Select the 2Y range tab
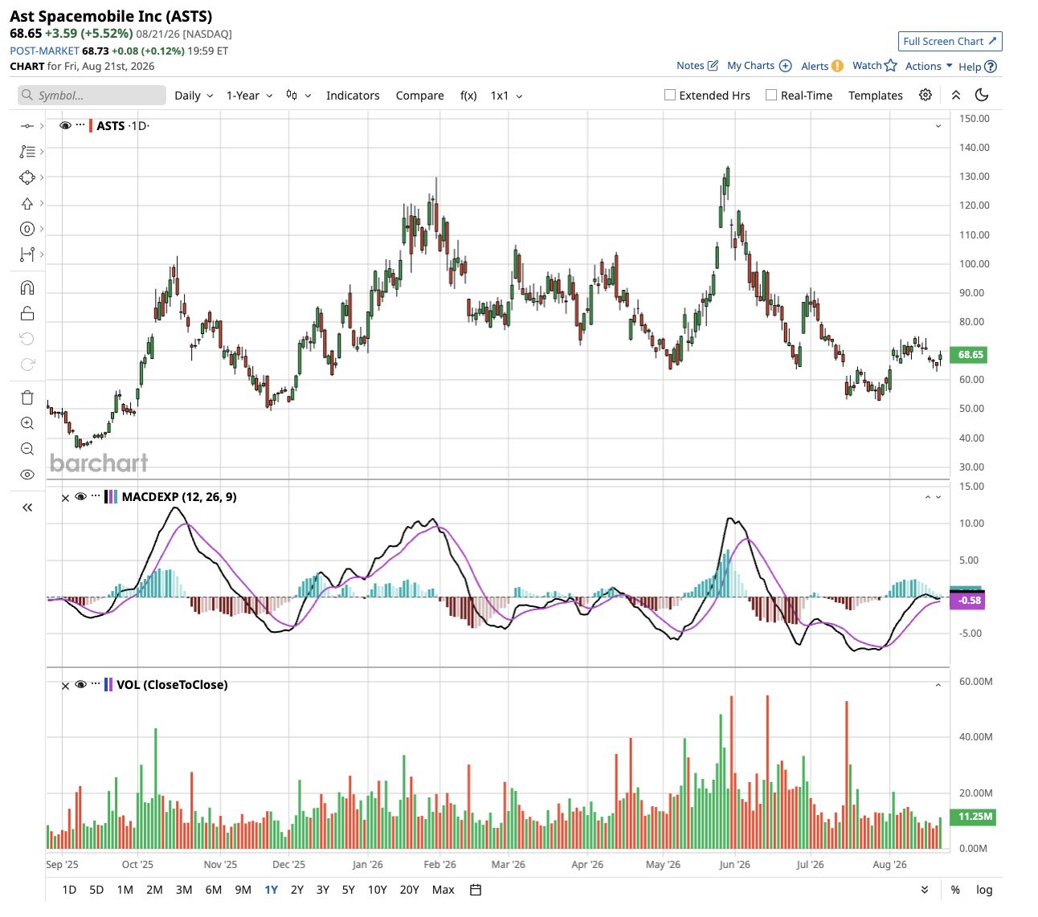The height and width of the screenshot is (917, 1038). 297,890
